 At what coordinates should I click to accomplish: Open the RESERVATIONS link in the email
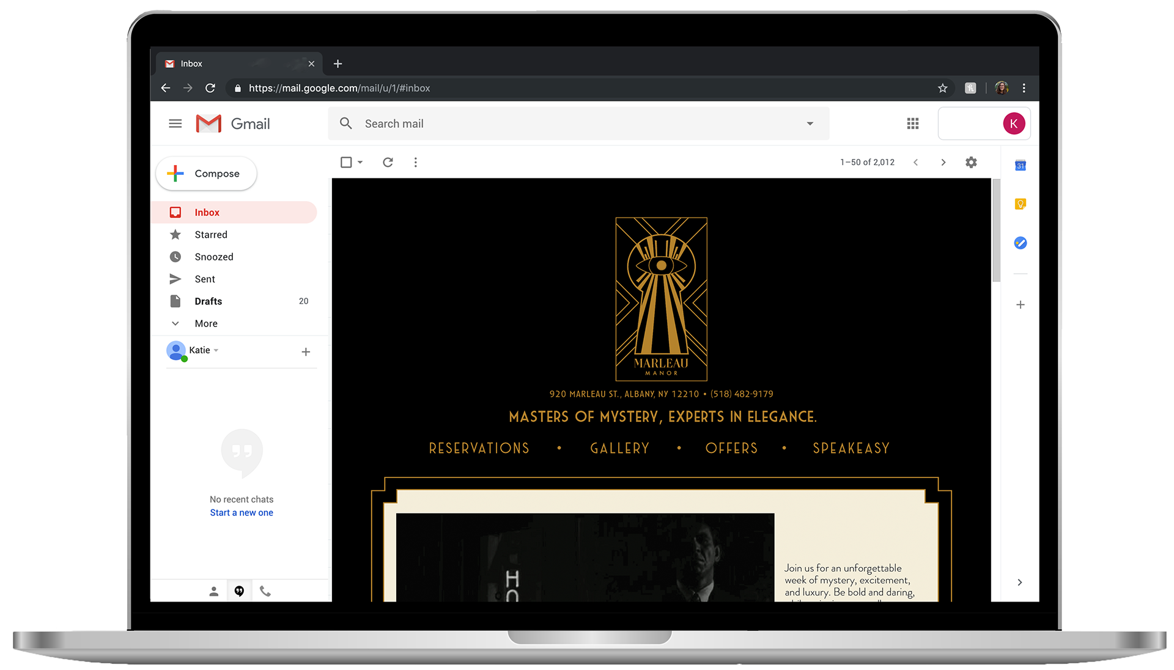point(479,448)
